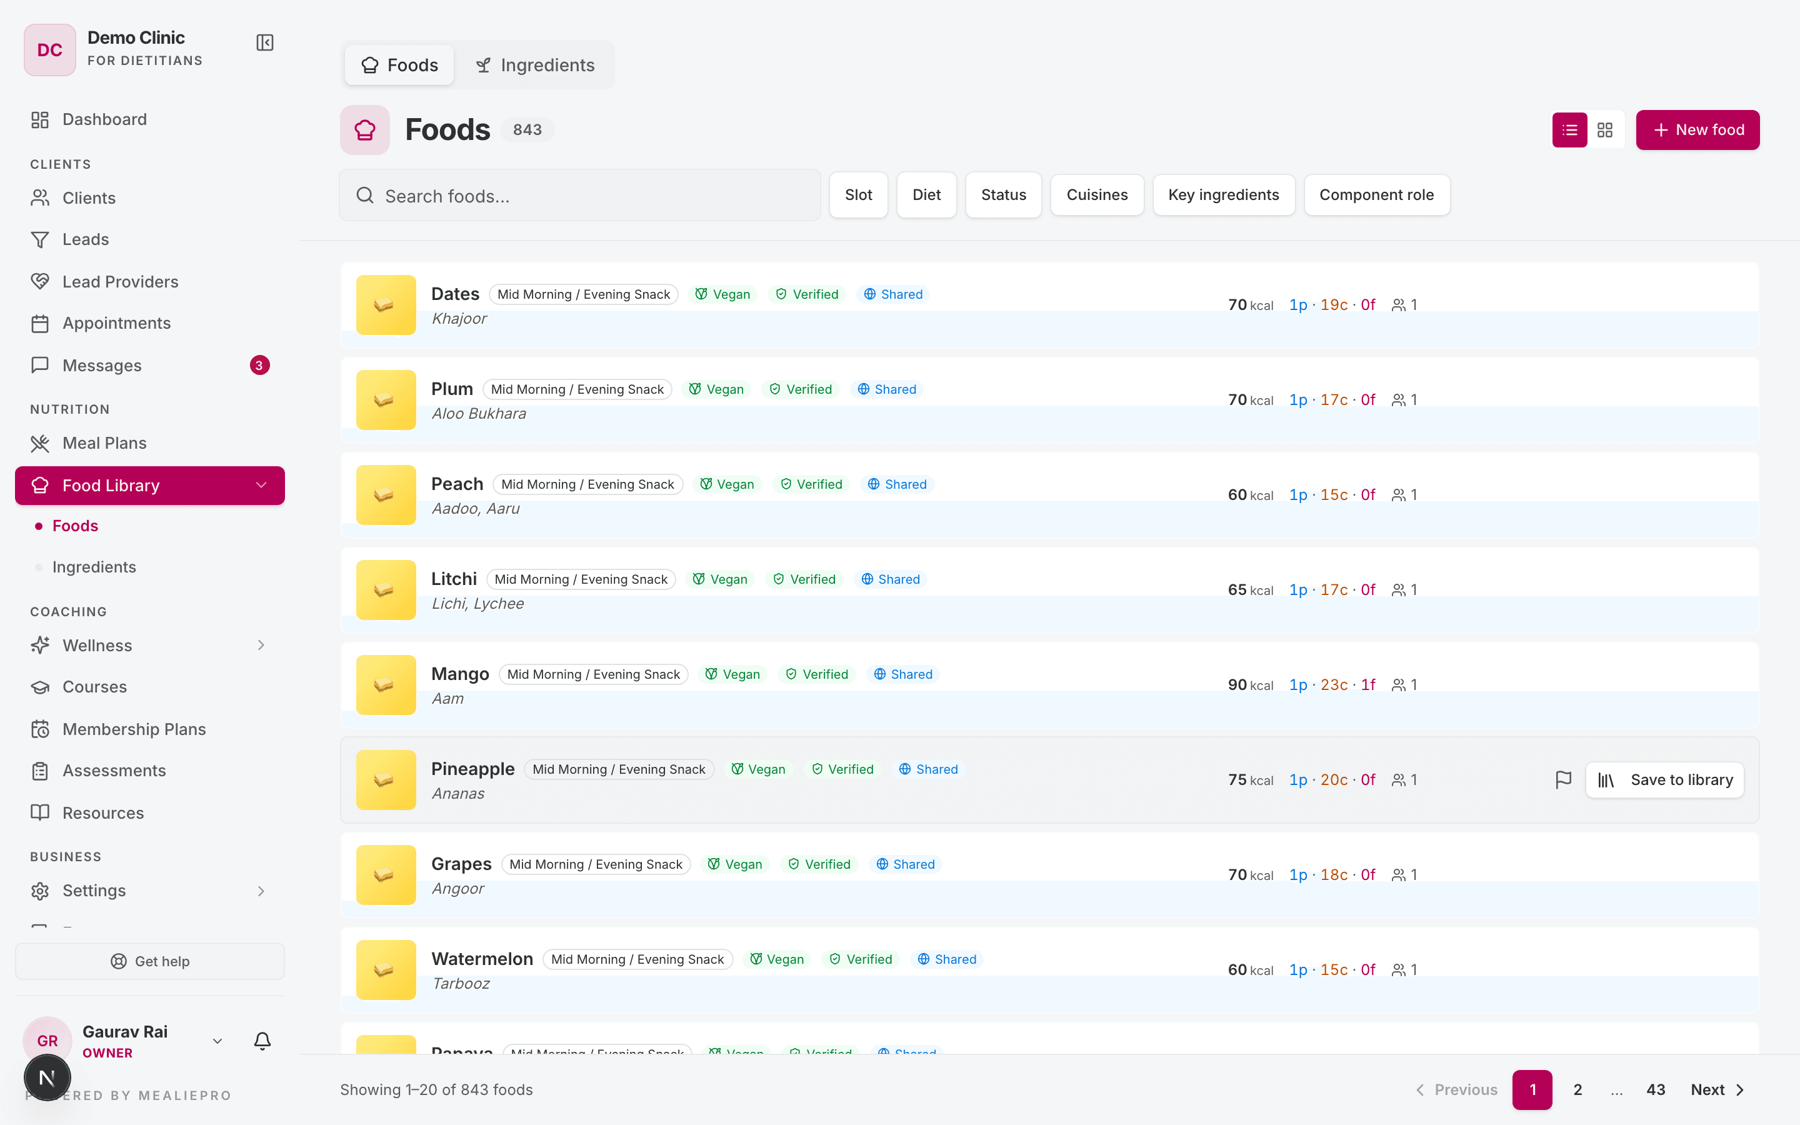Switch to list view
This screenshot has width=1800, height=1125.
(x=1569, y=130)
